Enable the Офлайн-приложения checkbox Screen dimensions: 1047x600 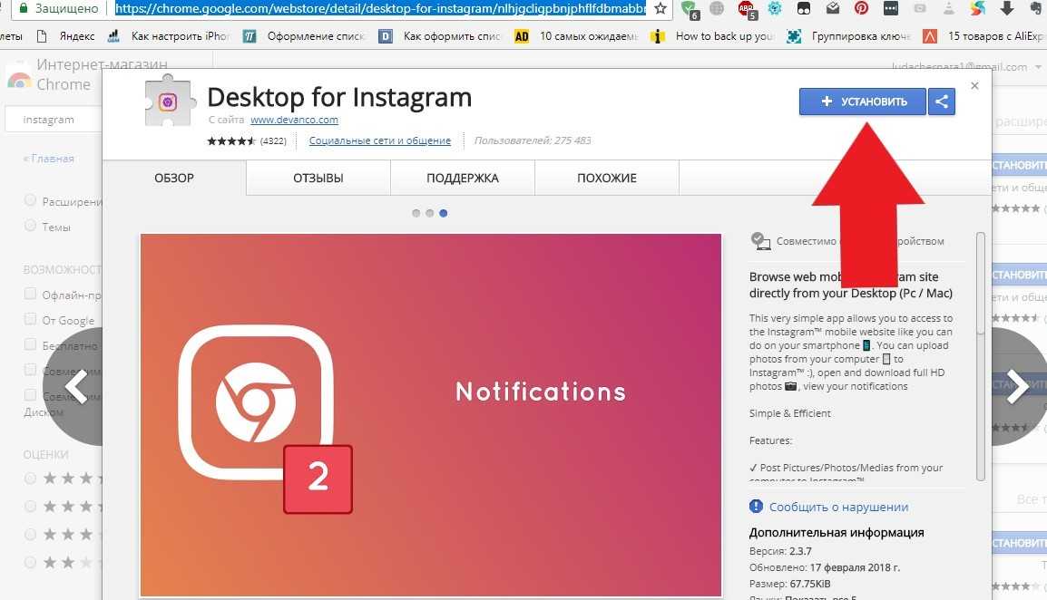pos(30,294)
